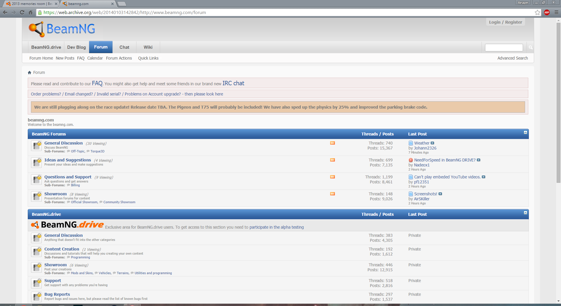The image size is (561, 306).
Task: View profile of user AirSKiller
Action: pyautogui.click(x=422, y=199)
